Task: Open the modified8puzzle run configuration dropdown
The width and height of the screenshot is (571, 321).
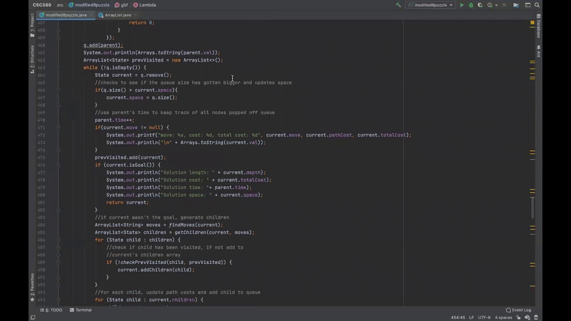Action: coord(430,5)
